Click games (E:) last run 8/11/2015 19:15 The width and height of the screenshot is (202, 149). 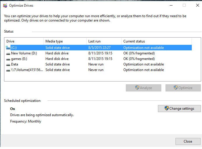100,59
